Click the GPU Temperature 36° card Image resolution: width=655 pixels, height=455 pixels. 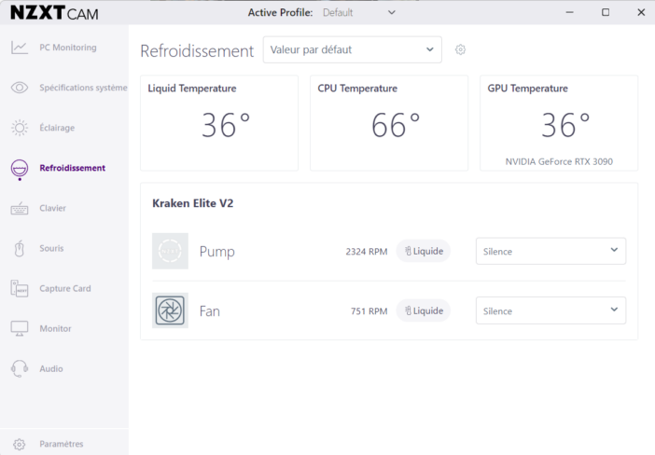pos(559,123)
